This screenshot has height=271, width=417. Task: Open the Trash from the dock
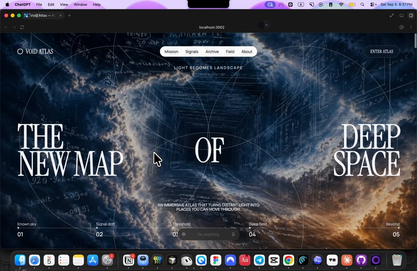point(396,260)
